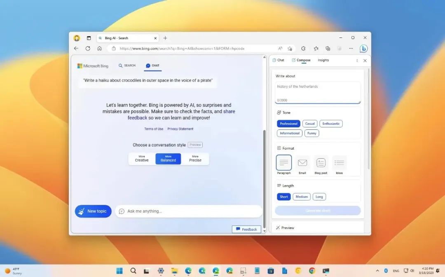Open the sidebar more options menu

point(357,60)
